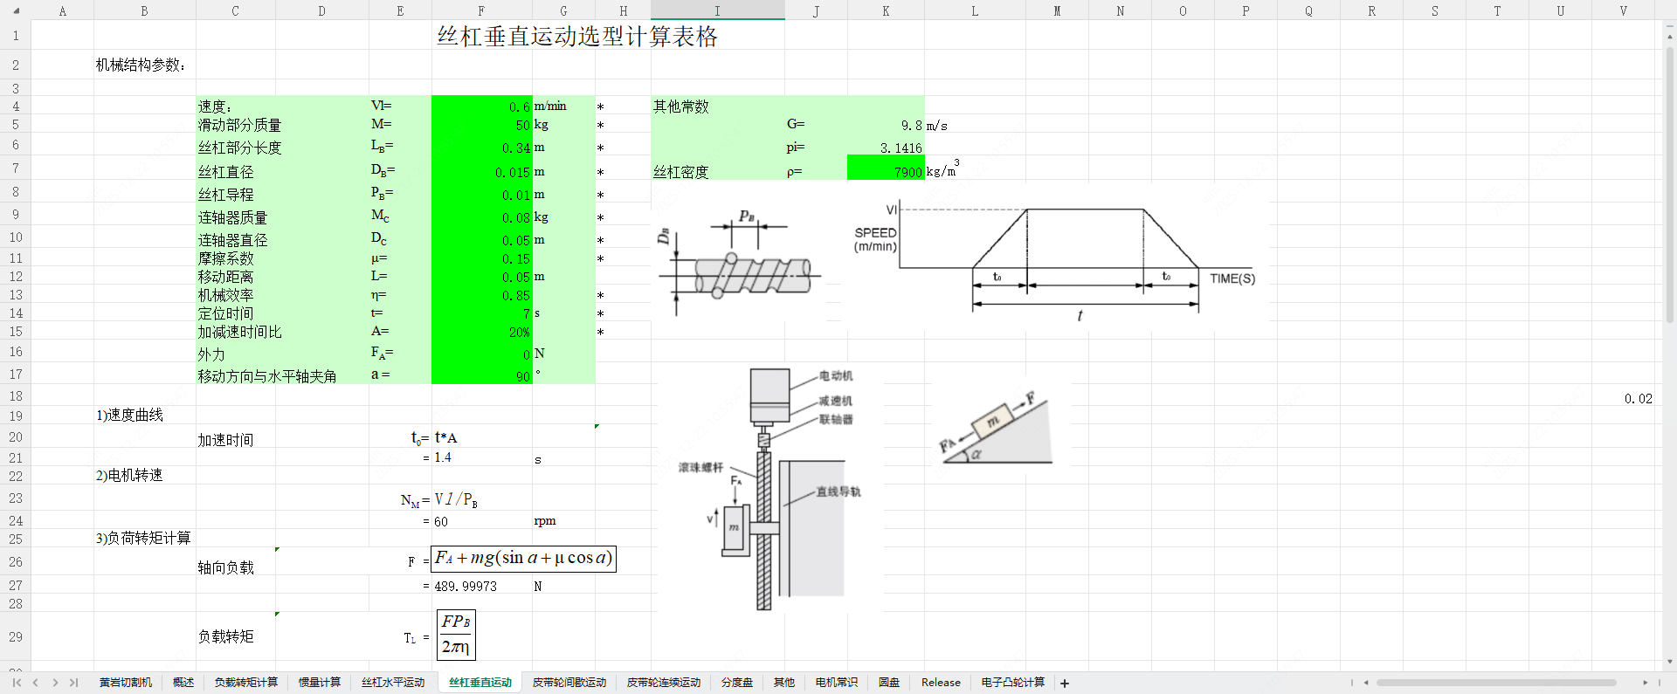Select the 滑动部分质量 value cell 50
The image size is (1677, 694).
click(481, 125)
